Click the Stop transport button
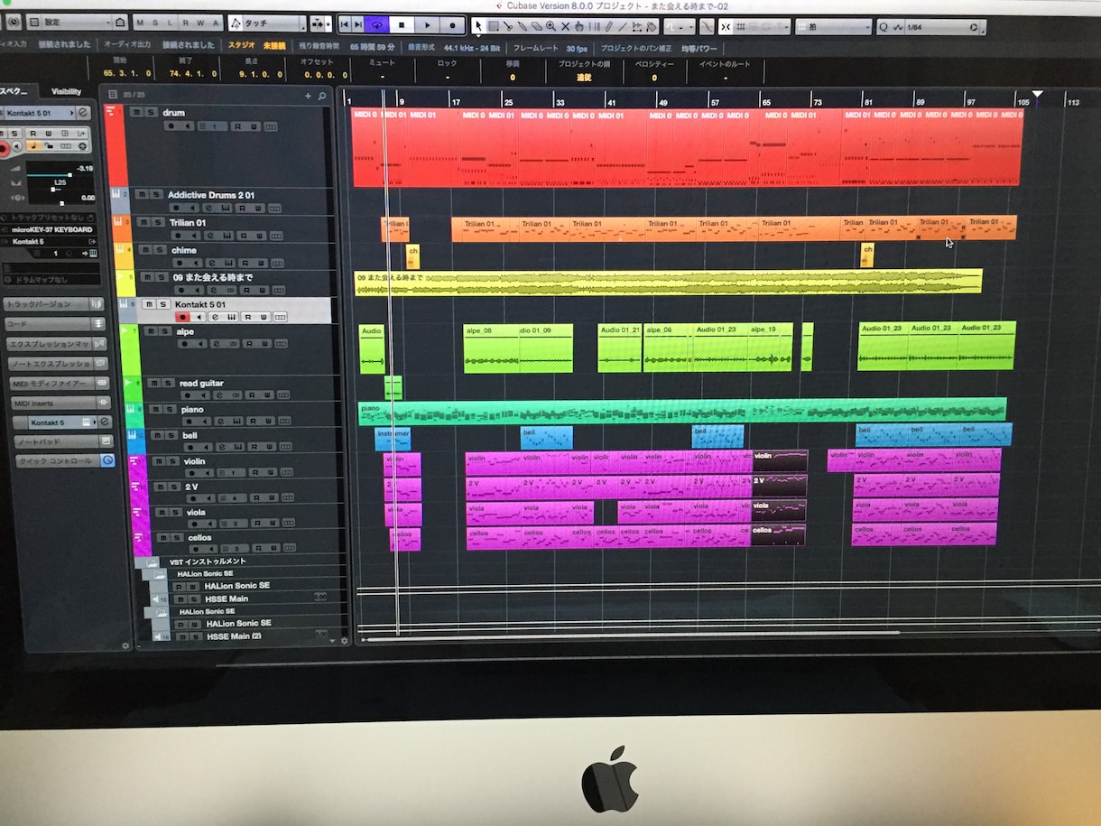 coord(402,25)
